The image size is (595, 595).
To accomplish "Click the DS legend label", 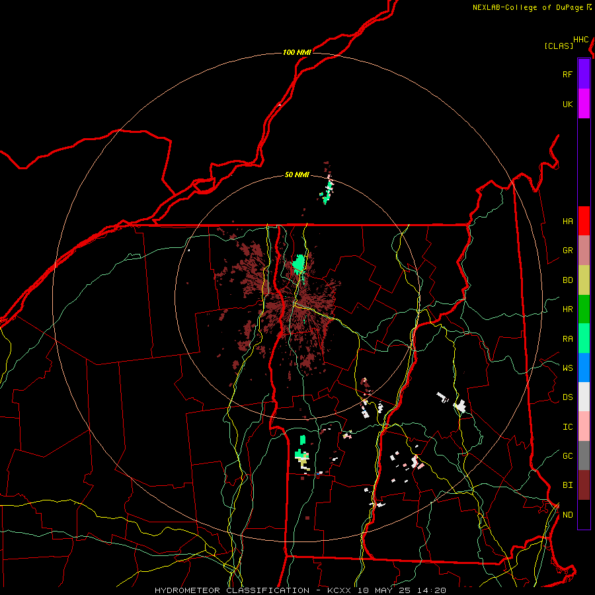I will 567,397.
